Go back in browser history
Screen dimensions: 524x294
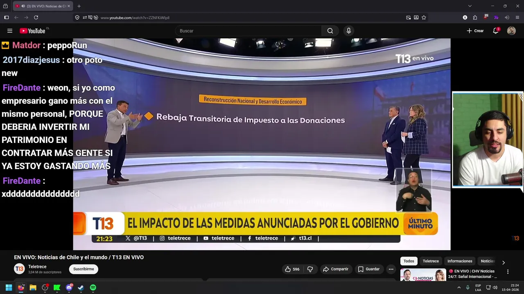pos(16,18)
